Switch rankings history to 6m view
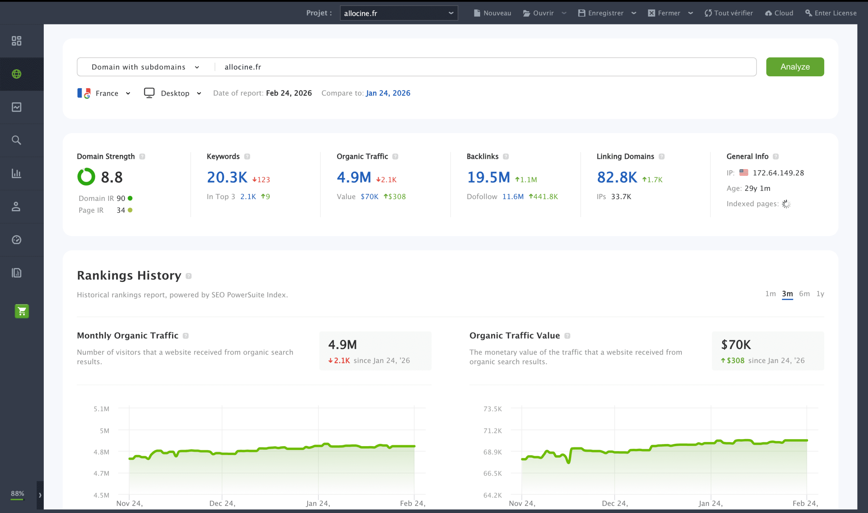 (x=805, y=293)
